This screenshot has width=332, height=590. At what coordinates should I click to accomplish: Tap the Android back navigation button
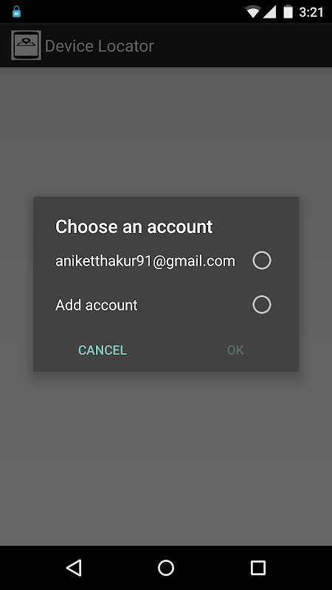[75, 567]
